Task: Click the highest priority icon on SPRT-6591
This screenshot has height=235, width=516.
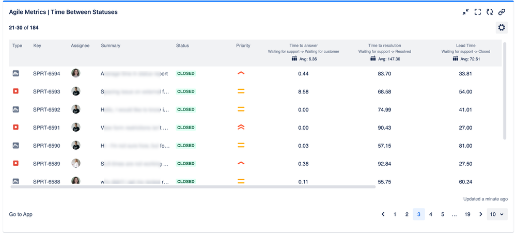Action: click(x=241, y=128)
